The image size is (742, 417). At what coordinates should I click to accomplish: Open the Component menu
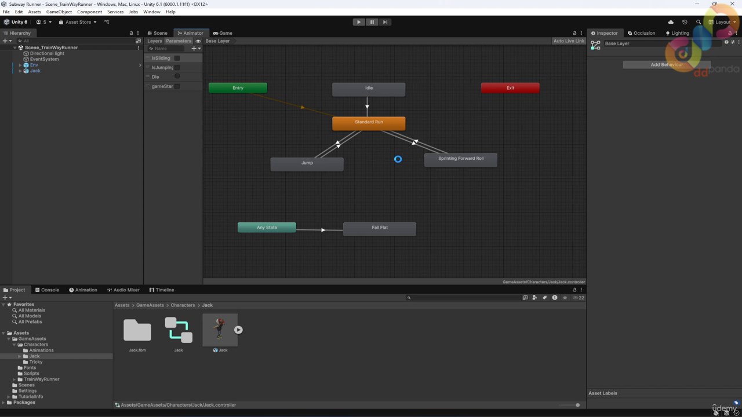[90, 12]
